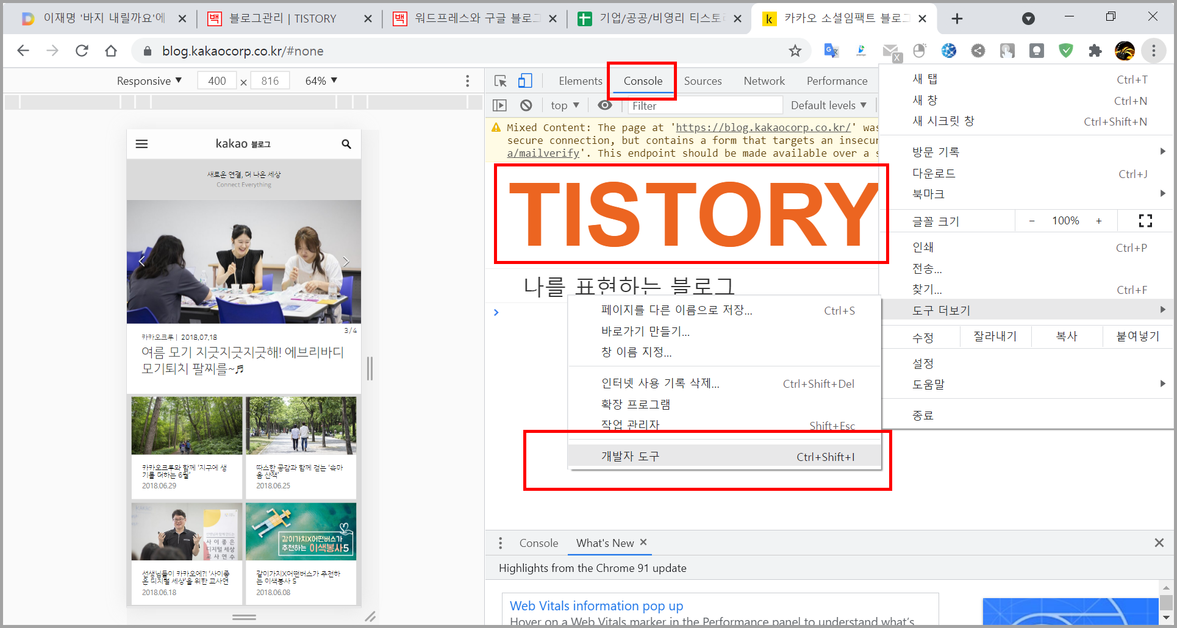Viewport: 1177px width, 628px height.
Task: Open the 여름 모기 blog post title
Action: pos(243,360)
